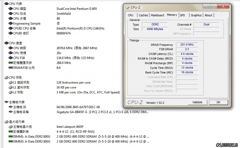
Task: Select the Intel Lakeport i945P chipset text
Action: point(70,127)
